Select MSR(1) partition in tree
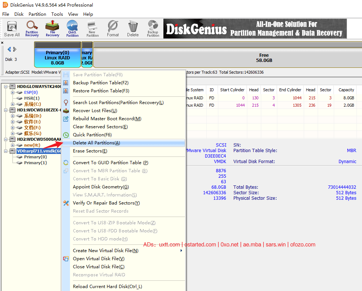Viewport: 362px width, 291px height. 32,98
